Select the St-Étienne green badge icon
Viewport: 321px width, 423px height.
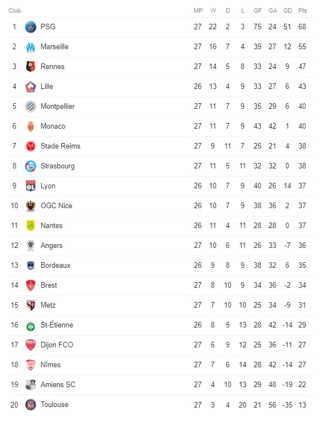tap(30, 326)
